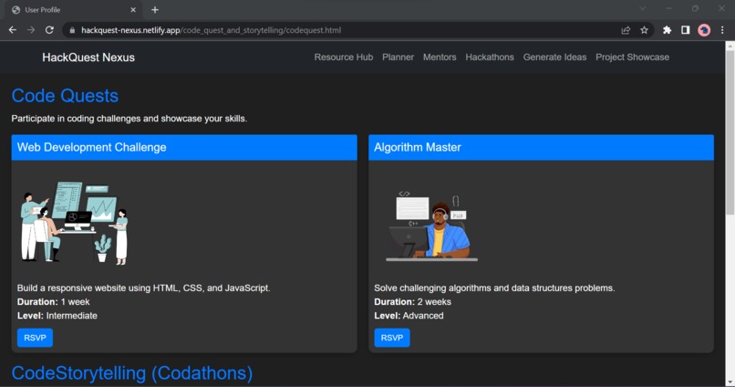Viewport: 735px width, 387px height.
Task: Click the Web Development Challenge card header
Action: click(x=184, y=147)
